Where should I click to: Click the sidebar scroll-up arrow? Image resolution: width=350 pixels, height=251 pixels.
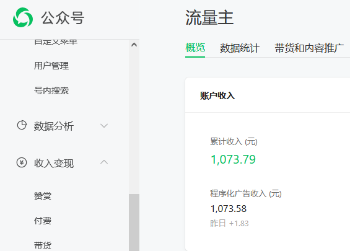[134, 45]
